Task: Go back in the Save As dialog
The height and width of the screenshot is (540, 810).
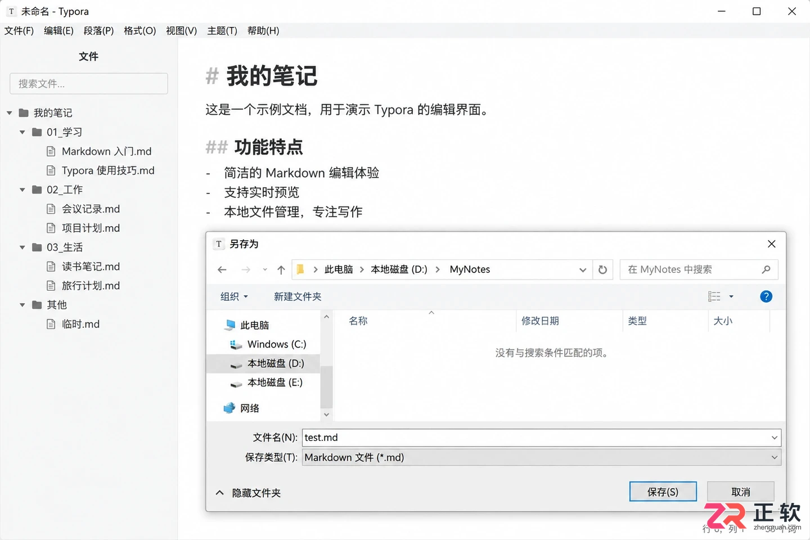Action: click(x=222, y=270)
